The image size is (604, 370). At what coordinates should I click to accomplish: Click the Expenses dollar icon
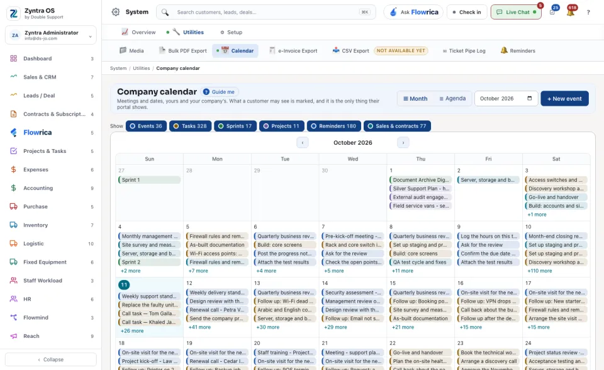click(13, 170)
